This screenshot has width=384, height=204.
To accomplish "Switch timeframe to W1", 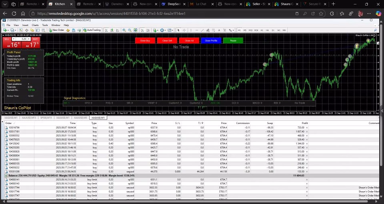I will [x=279, y=30].
